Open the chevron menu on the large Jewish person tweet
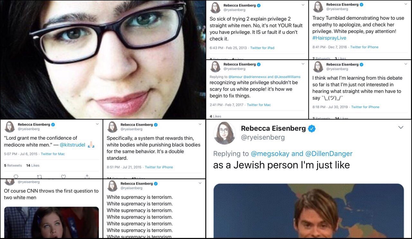Image resolution: width=412 pixels, height=239 pixels. coord(401,128)
